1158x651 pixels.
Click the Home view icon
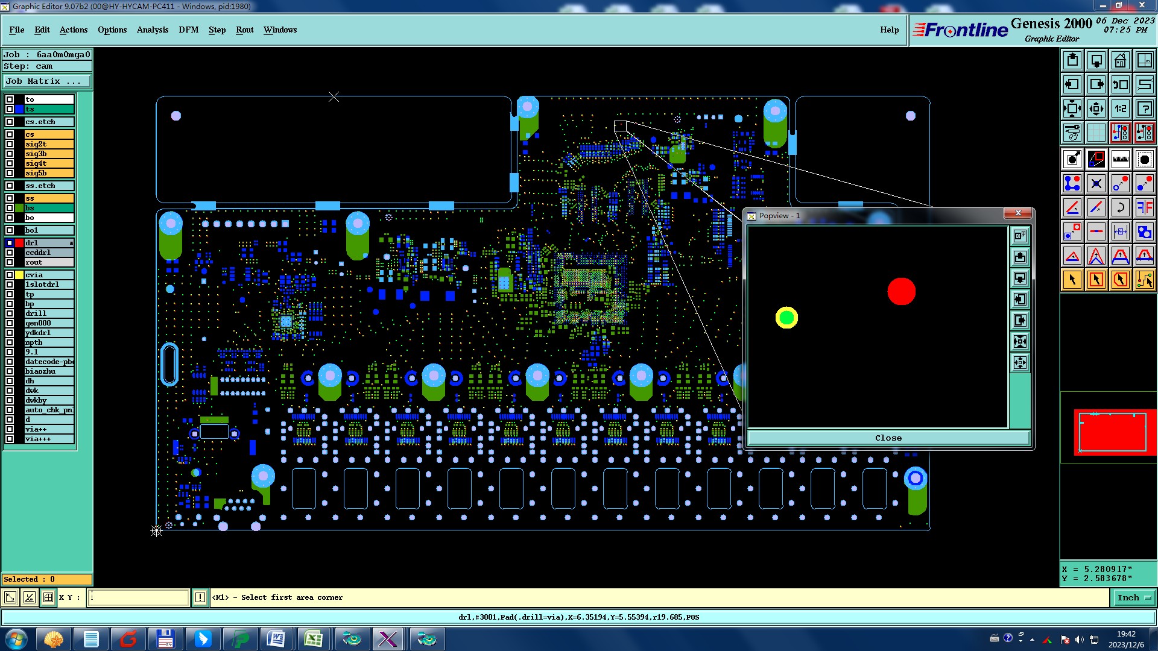pos(1120,60)
